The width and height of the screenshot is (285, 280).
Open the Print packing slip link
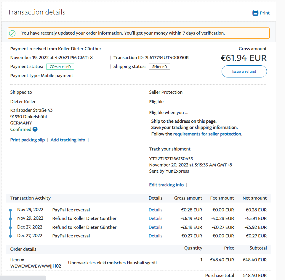28,140
